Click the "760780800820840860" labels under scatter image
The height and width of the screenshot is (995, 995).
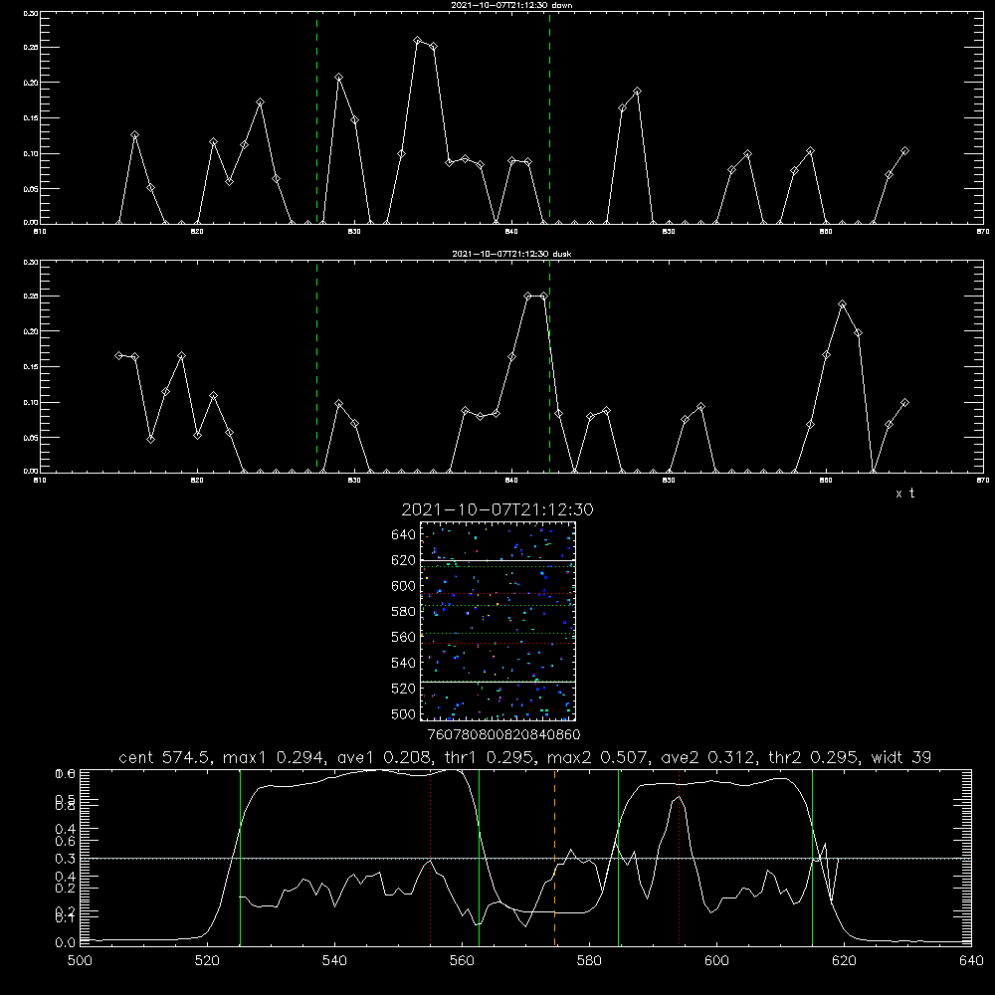503,734
